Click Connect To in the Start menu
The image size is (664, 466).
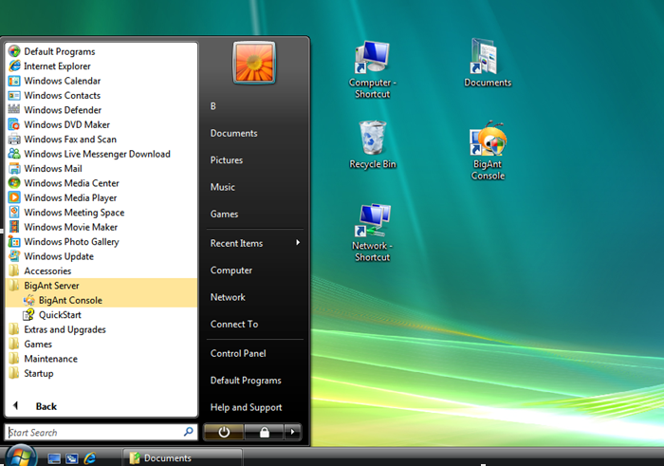255,324
